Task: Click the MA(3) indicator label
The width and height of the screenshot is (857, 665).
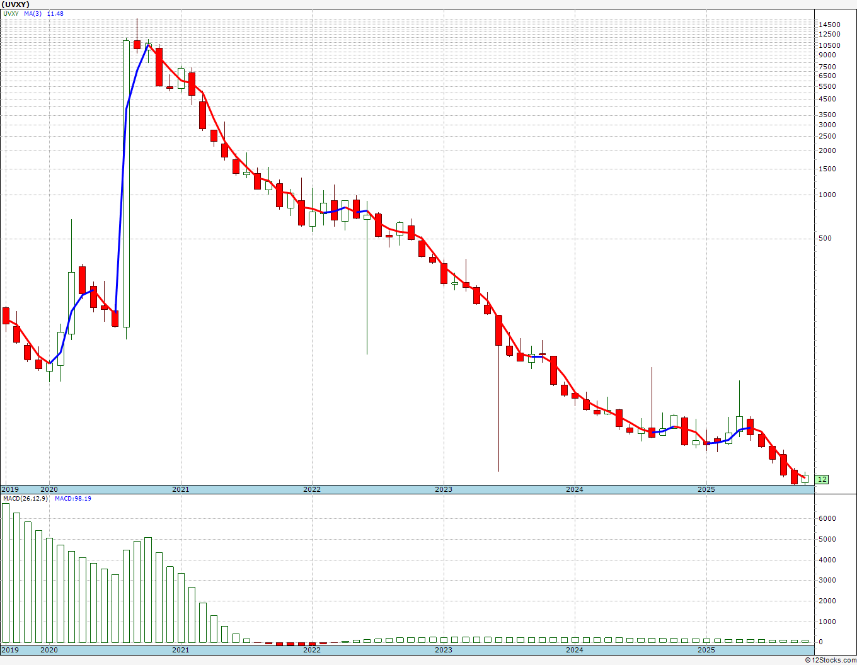Action: coord(33,14)
